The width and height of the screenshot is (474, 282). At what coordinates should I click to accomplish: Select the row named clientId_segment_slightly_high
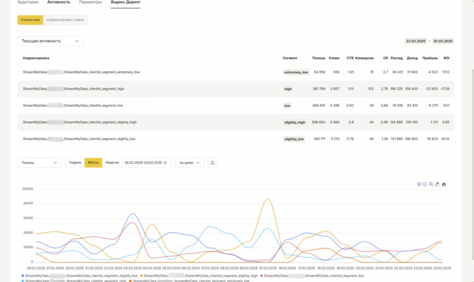(x=236, y=123)
